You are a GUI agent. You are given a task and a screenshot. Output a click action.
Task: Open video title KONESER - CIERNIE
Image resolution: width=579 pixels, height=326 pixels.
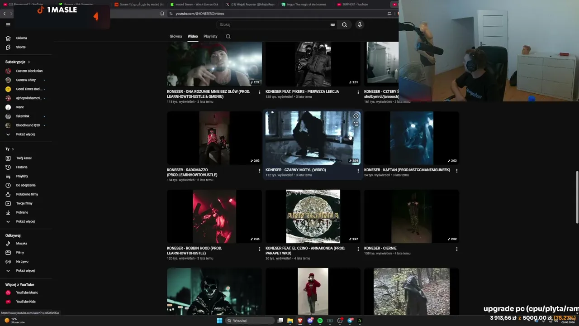pyautogui.click(x=380, y=249)
